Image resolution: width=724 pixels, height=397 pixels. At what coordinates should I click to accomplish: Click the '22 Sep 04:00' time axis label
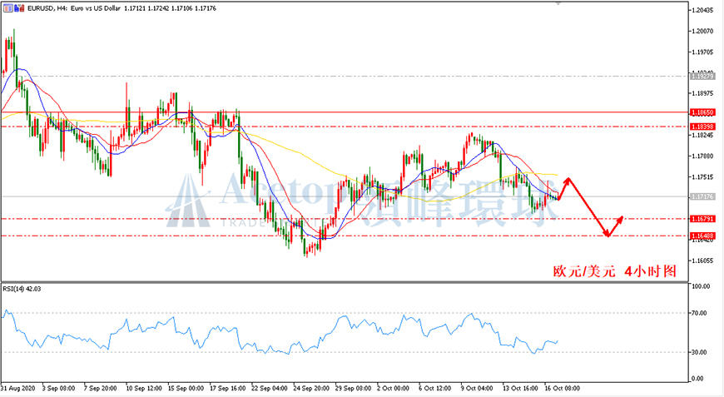point(270,388)
